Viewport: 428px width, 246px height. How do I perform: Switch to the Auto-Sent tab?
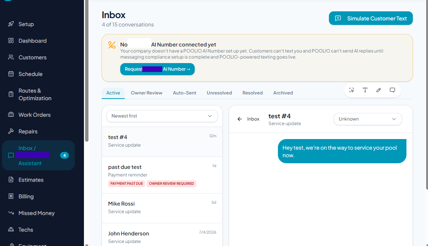point(185,93)
